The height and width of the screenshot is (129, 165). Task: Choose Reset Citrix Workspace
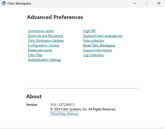(99, 45)
